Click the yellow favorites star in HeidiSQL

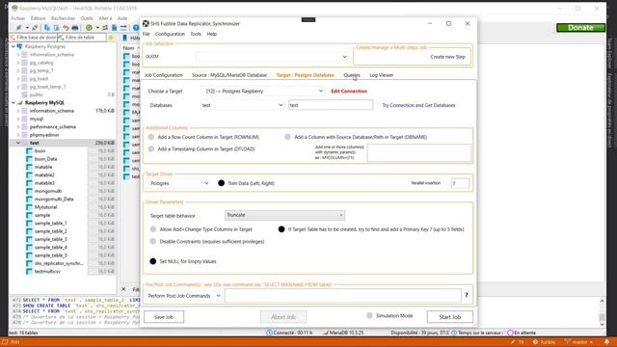tap(111, 38)
